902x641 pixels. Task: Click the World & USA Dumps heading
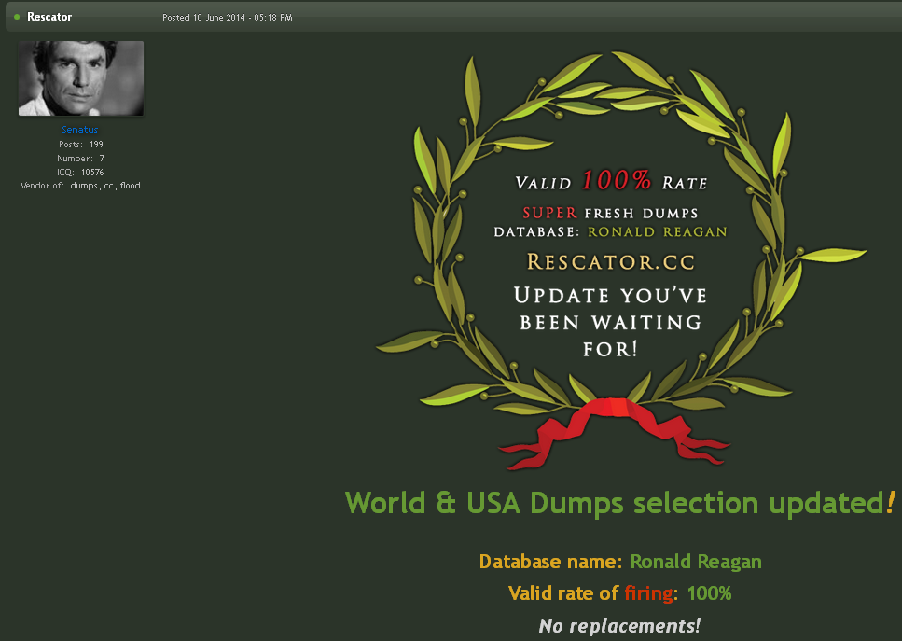[x=619, y=503]
